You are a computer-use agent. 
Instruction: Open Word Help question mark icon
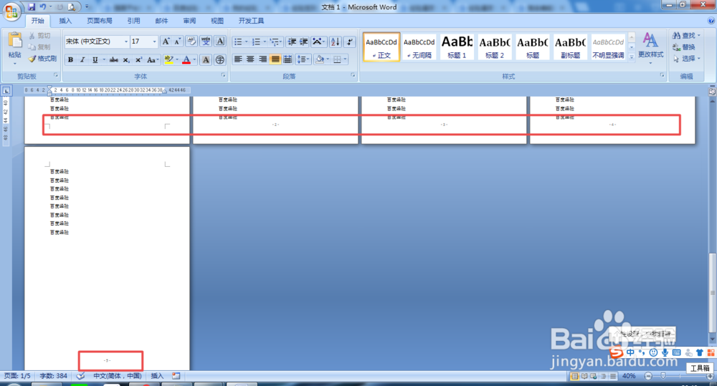(x=711, y=21)
